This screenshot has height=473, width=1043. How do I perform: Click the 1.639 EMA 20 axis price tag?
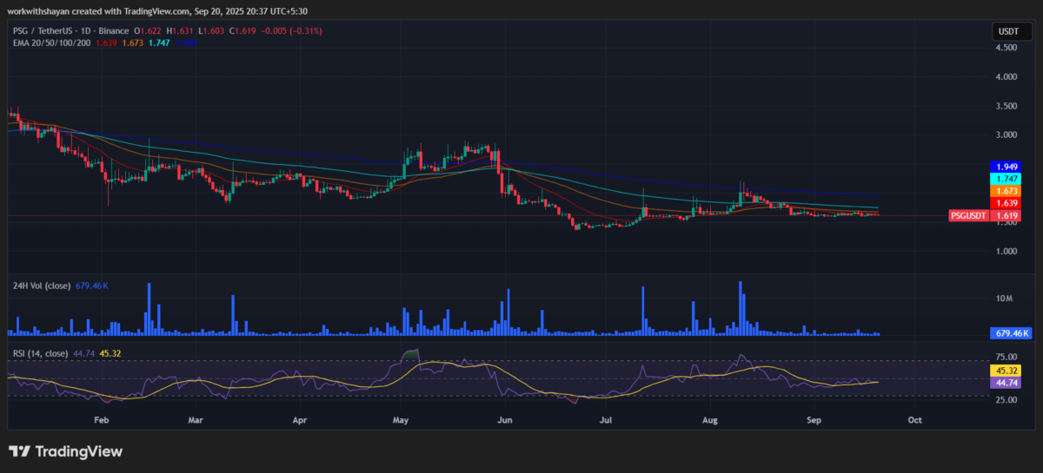pos(1006,202)
